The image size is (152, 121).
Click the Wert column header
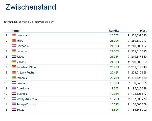coord(143,31)
